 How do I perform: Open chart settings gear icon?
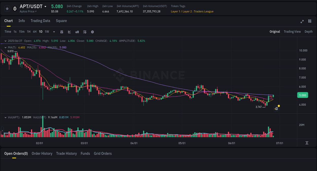click(92, 32)
